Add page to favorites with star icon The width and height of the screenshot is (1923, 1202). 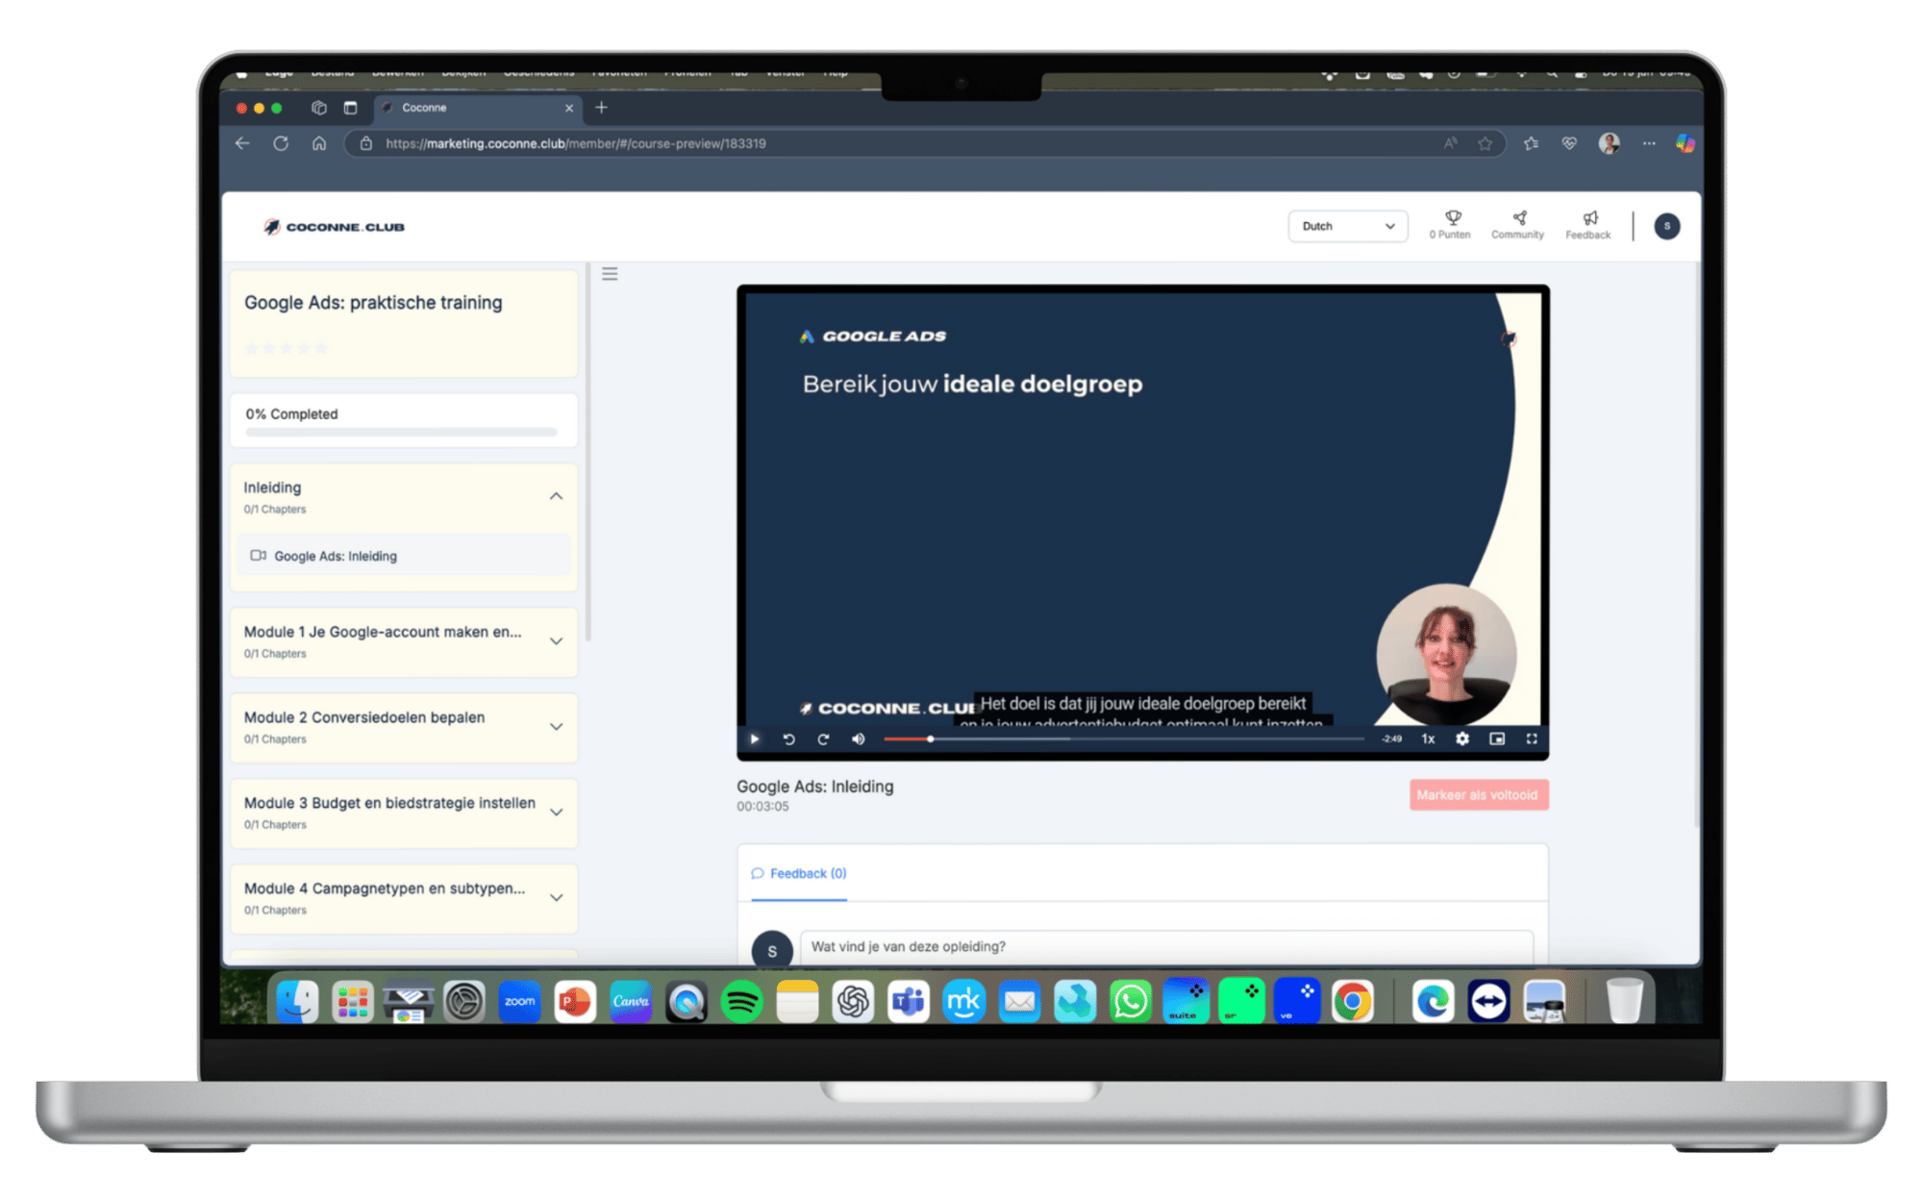(1486, 143)
